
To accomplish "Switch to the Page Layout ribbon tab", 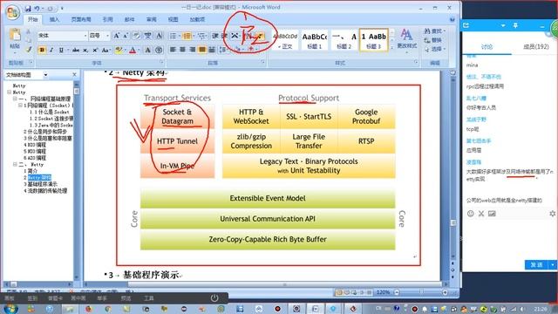I will (x=81, y=19).
